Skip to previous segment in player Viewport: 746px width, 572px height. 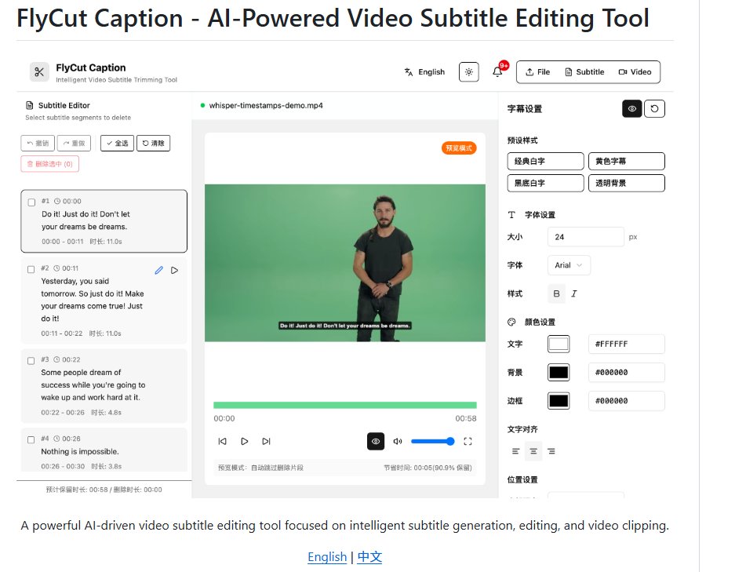pyautogui.click(x=222, y=441)
